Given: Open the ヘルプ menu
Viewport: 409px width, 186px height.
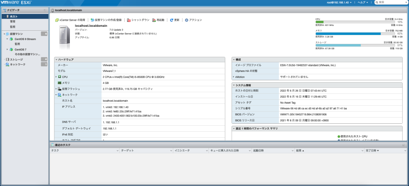Looking at the screenshot, I should [364, 2].
